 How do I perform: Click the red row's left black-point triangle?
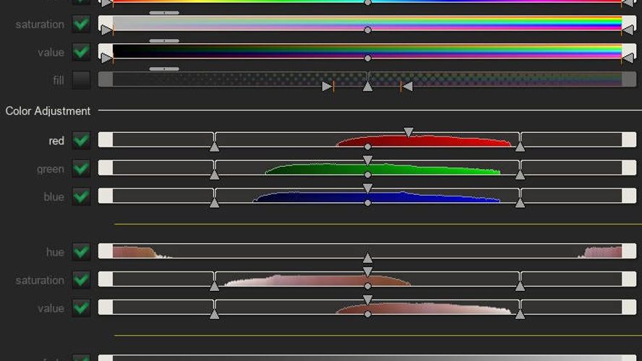[x=214, y=147]
